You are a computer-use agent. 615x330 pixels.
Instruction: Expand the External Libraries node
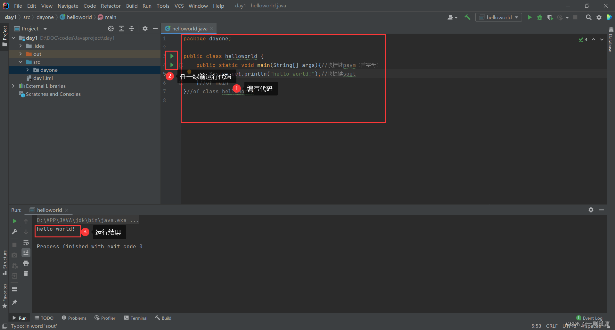(x=13, y=86)
